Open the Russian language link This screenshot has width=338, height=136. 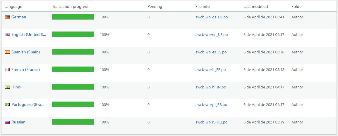(18, 122)
